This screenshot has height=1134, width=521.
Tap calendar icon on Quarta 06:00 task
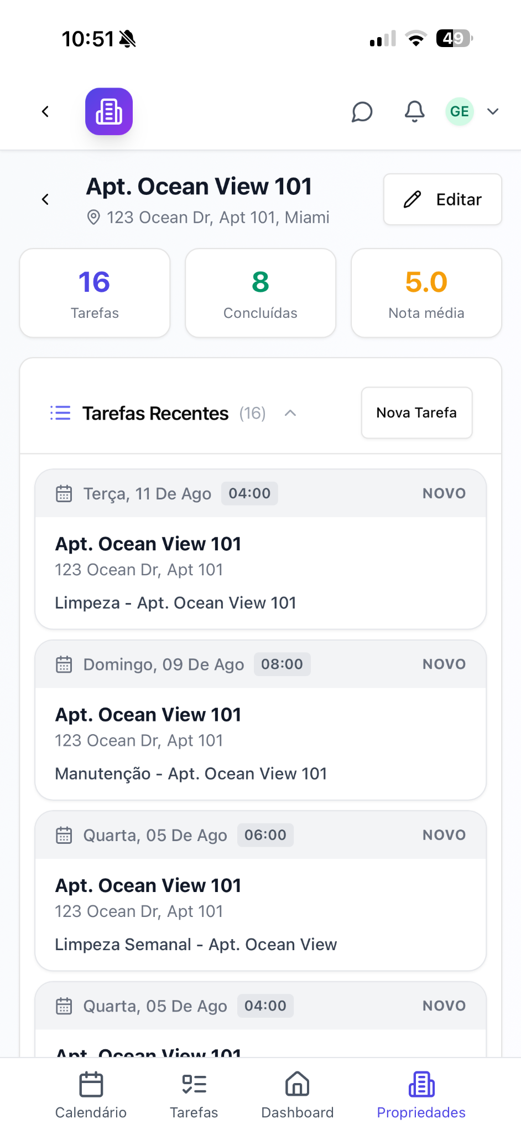(64, 835)
